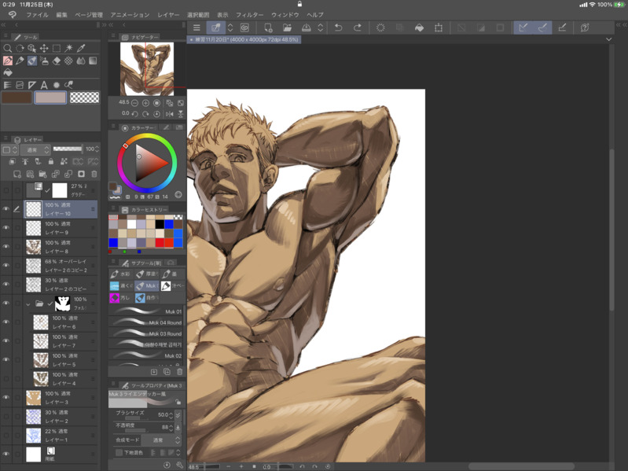
Task: Create a new raster layer icon
Action: (17, 174)
